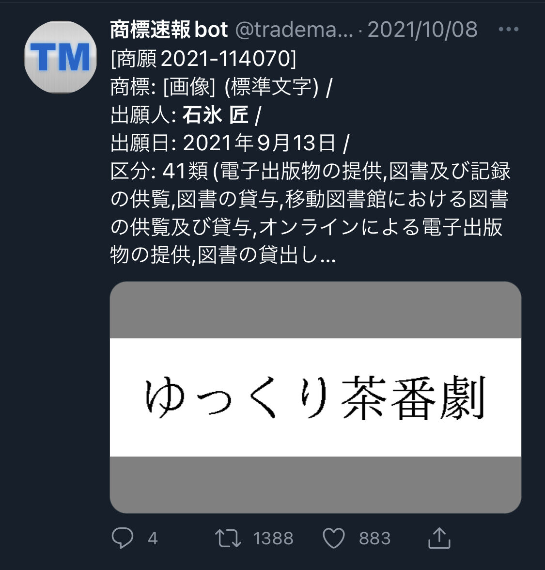The image size is (545, 570).
Task: Open the three-dot more options menu
Action: coord(508,29)
